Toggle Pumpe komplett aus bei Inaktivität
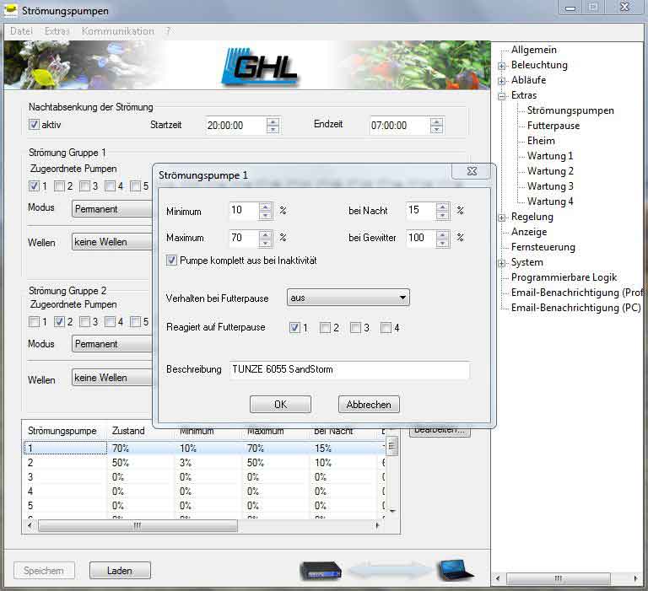The height and width of the screenshot is (591, 648). [172, 261]
